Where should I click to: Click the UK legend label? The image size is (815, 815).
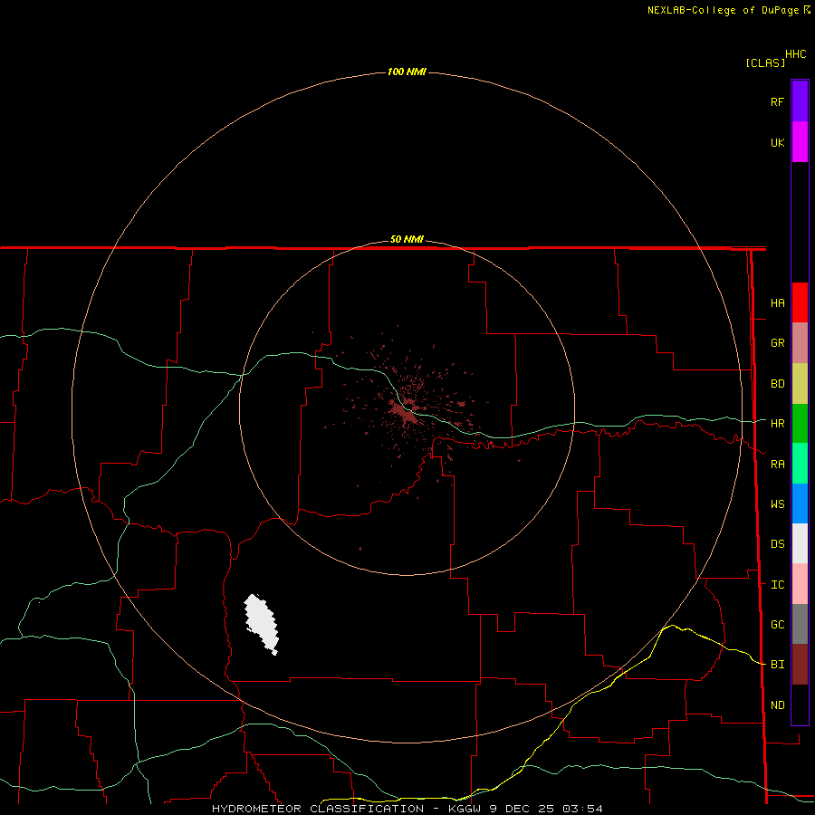coord(777,142)
